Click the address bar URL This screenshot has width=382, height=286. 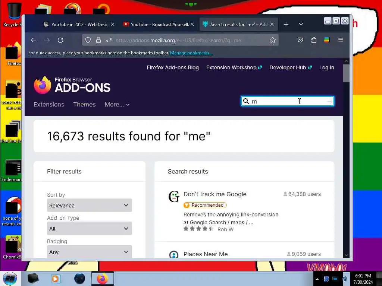tap(178, 40)
